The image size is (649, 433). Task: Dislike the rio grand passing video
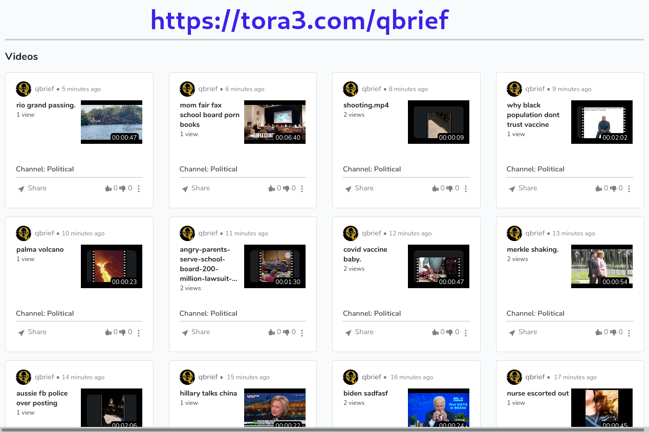pos(122,188)
